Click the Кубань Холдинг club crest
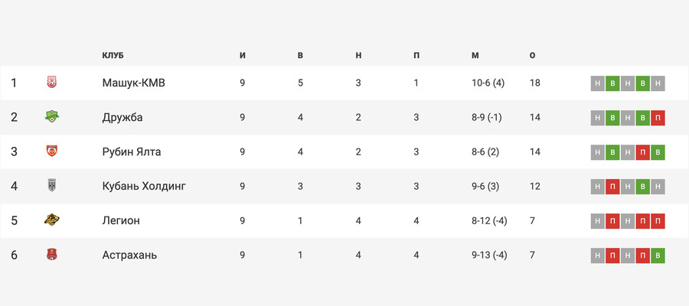 point(52,185)
